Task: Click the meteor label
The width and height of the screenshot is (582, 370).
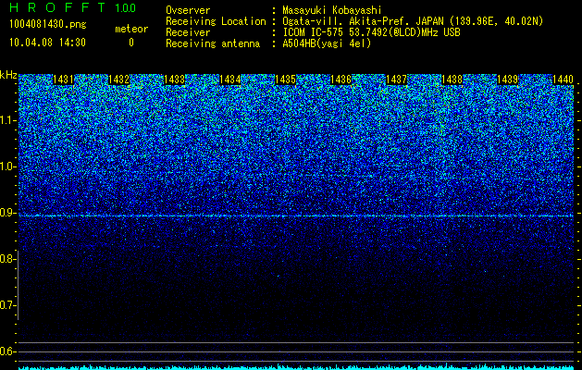Action: coord(131,29)
